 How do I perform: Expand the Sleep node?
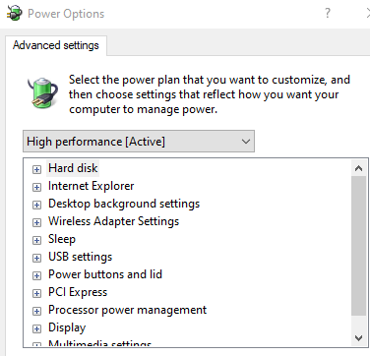click(36, 240)
